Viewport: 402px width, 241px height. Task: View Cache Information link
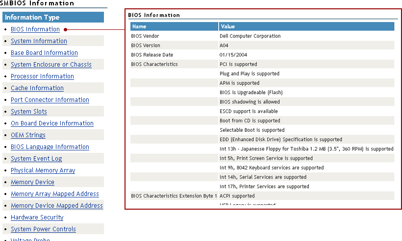[x=37, y=88]
